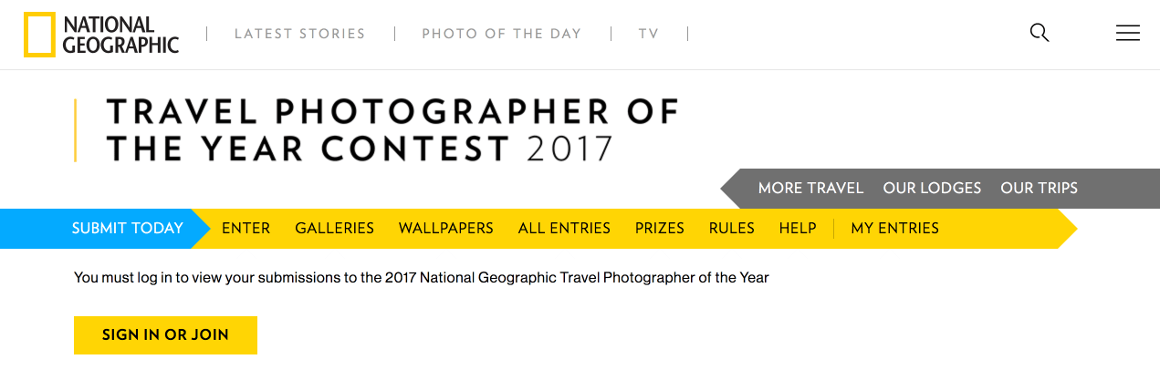Screen dimensions: 1160x380
Task: View the All Entries tab
Action: coord(564,229)
